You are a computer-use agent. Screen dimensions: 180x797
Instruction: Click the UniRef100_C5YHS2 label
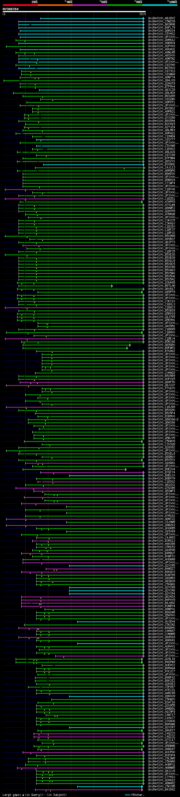161,34
